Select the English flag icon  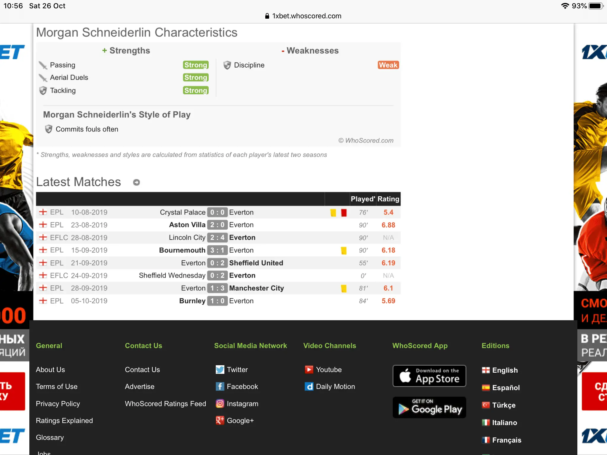click(x=486, y=370)
